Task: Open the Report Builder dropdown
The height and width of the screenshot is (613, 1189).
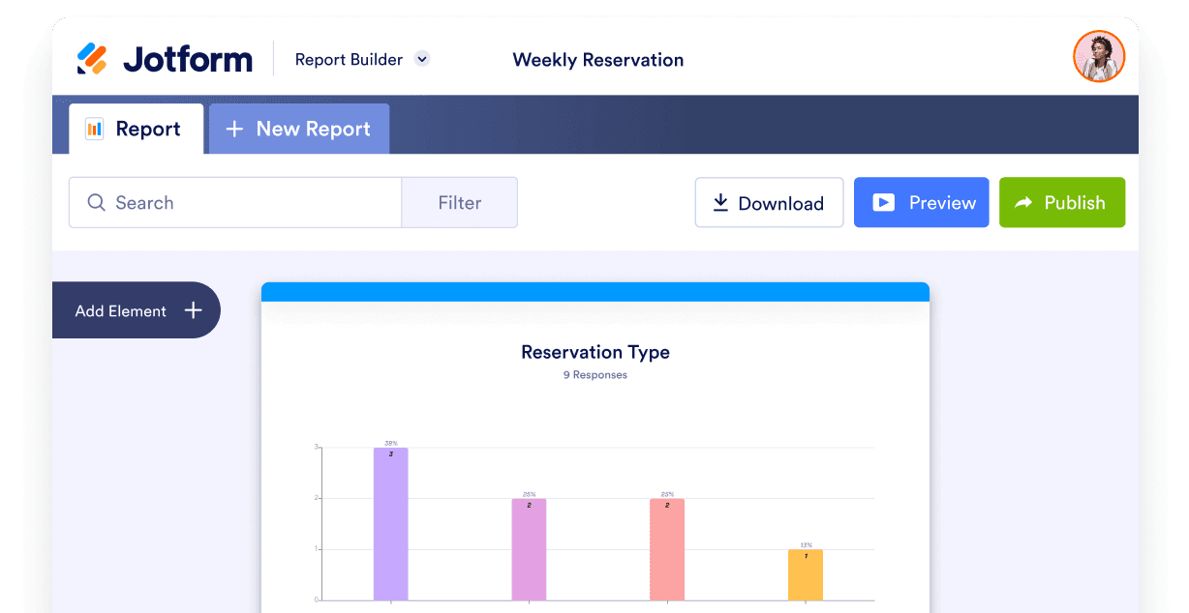Action: coord(349,59)
